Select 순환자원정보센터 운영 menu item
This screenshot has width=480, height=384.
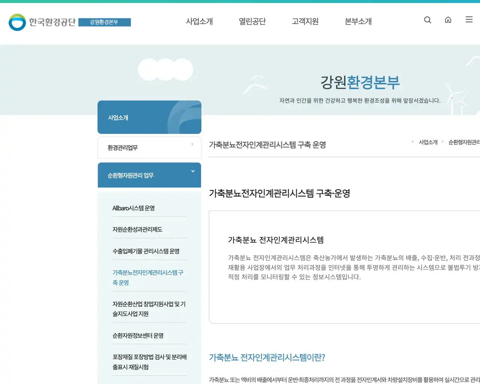coord(138,336)
